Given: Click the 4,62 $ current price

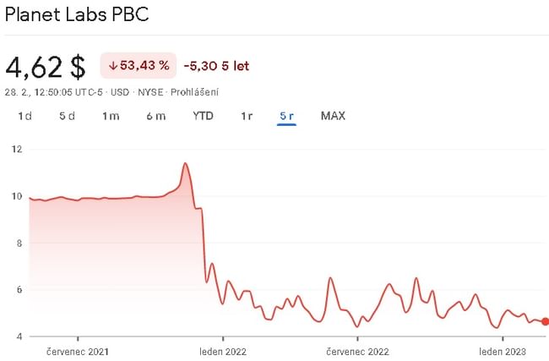Looking at the screenshot, I should [46, 67].
